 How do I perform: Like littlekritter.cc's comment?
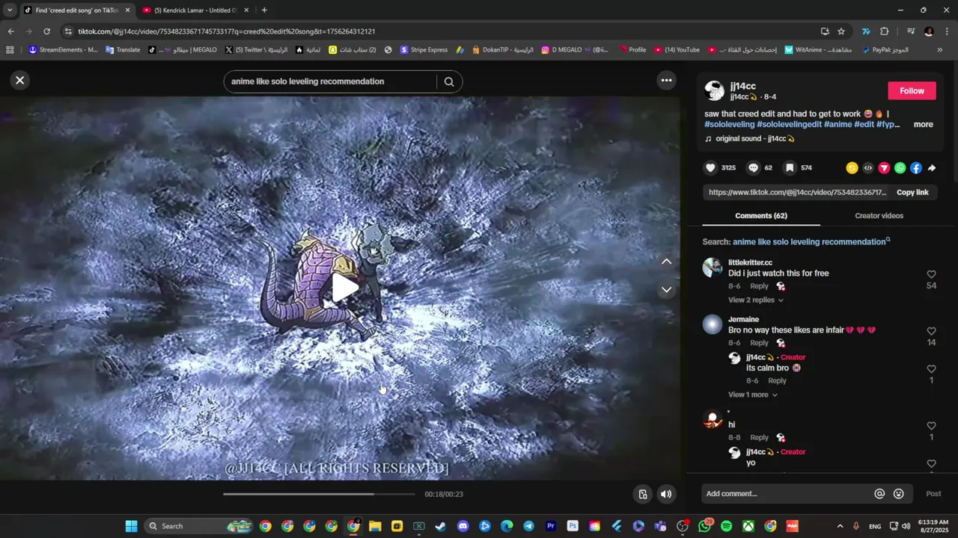tap(931, 275)
